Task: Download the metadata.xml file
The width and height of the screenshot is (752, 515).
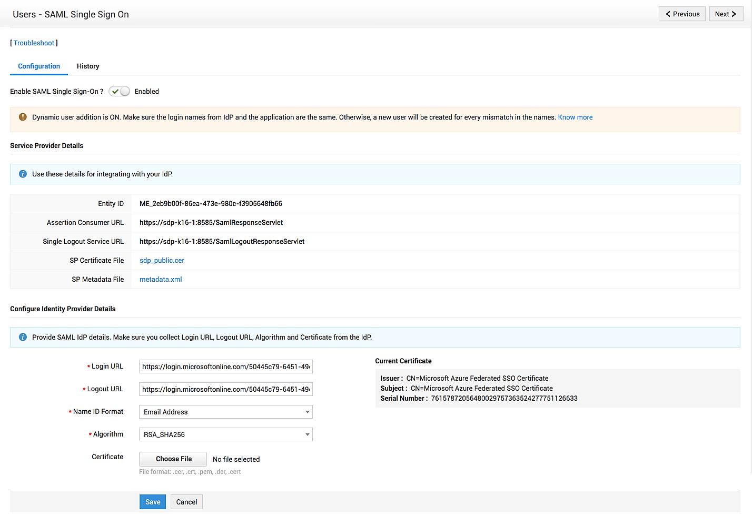Action: pos(161,280)
